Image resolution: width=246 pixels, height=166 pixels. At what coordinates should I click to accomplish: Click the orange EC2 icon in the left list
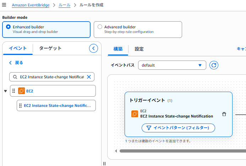[x=22, y=91]
